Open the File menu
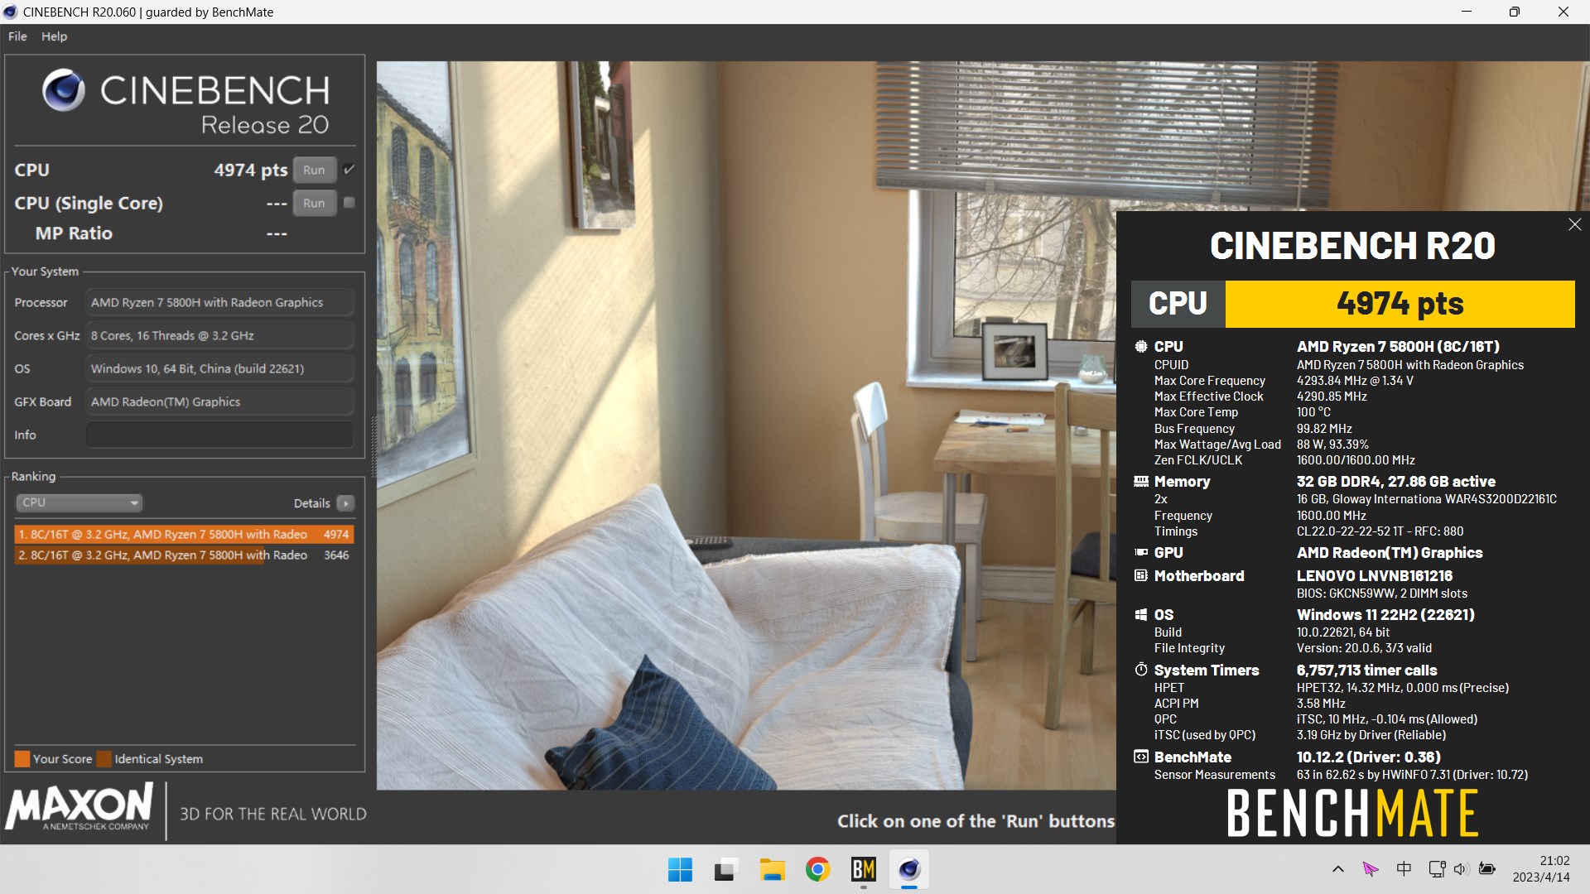The image size is (1590, 894). (x=17, y=36)
